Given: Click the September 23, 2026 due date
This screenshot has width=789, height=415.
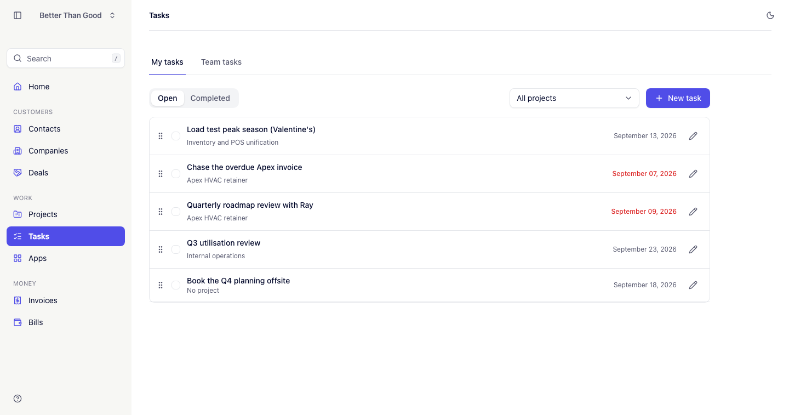Looking at the screenshot, I should pyautogui.click(x=644, y=249).
